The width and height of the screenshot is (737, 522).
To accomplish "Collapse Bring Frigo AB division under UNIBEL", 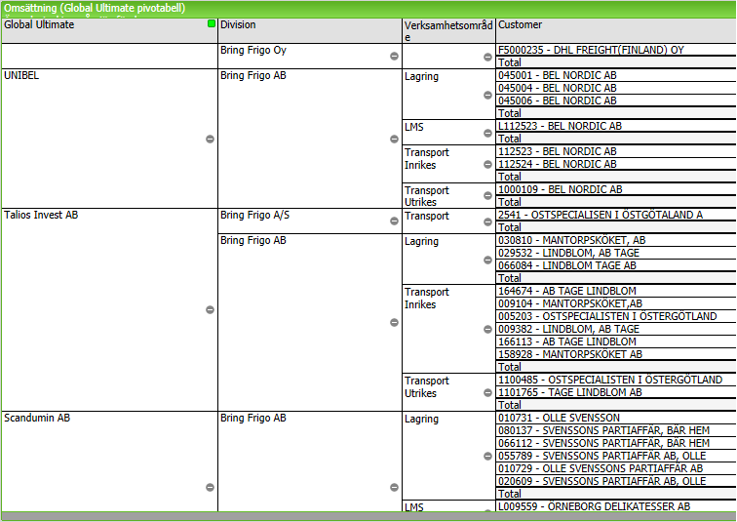I will [395, 140].
